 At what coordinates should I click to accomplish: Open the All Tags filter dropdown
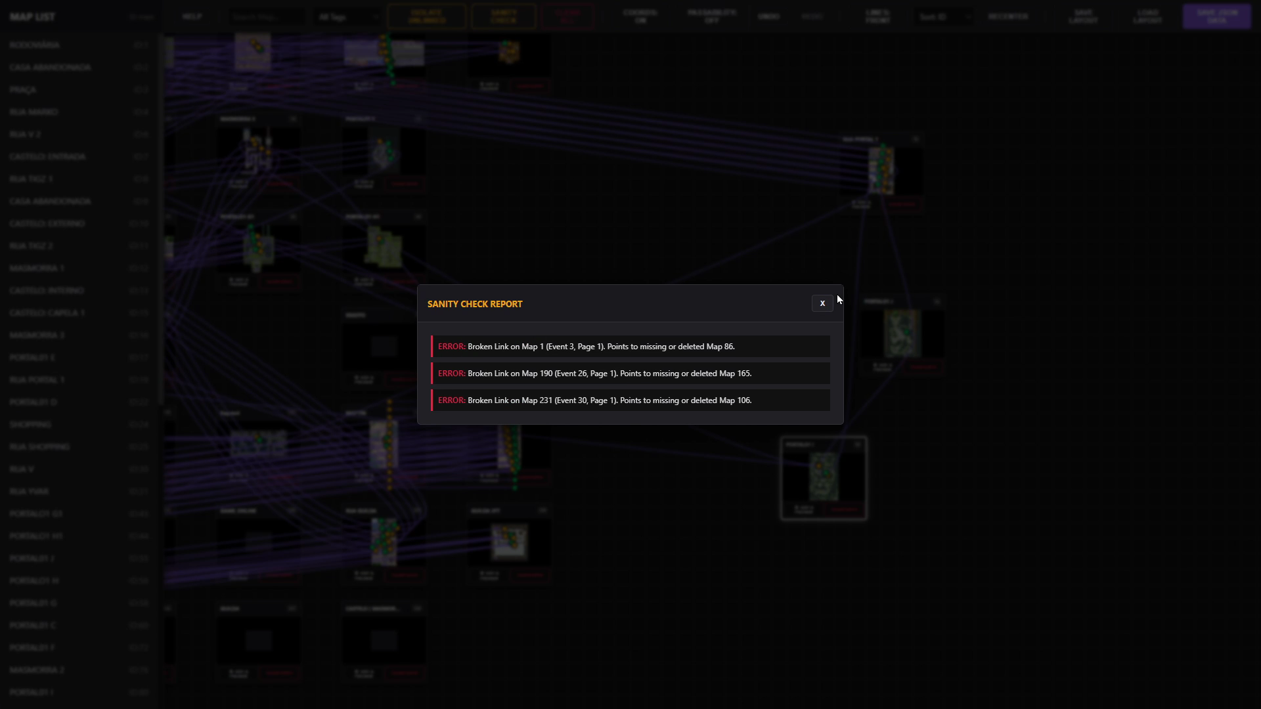347,16
